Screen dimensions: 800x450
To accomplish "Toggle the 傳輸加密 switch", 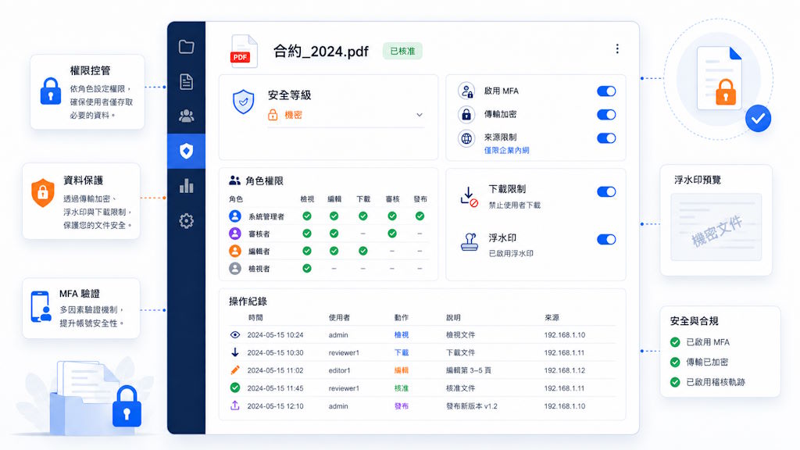I will pyautogui.click(x=606, y=115).
